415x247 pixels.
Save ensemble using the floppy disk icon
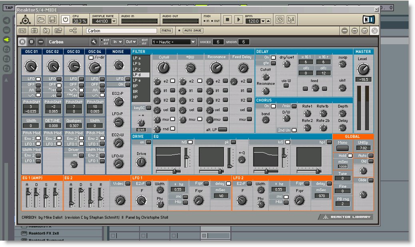52,20
